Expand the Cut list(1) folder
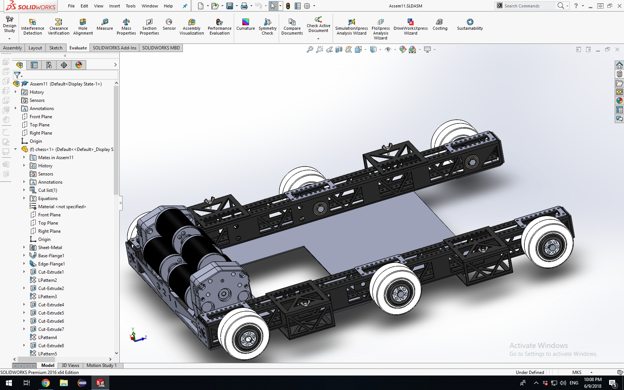This screenshot has width=624, height=390. [x=24, y=190]
